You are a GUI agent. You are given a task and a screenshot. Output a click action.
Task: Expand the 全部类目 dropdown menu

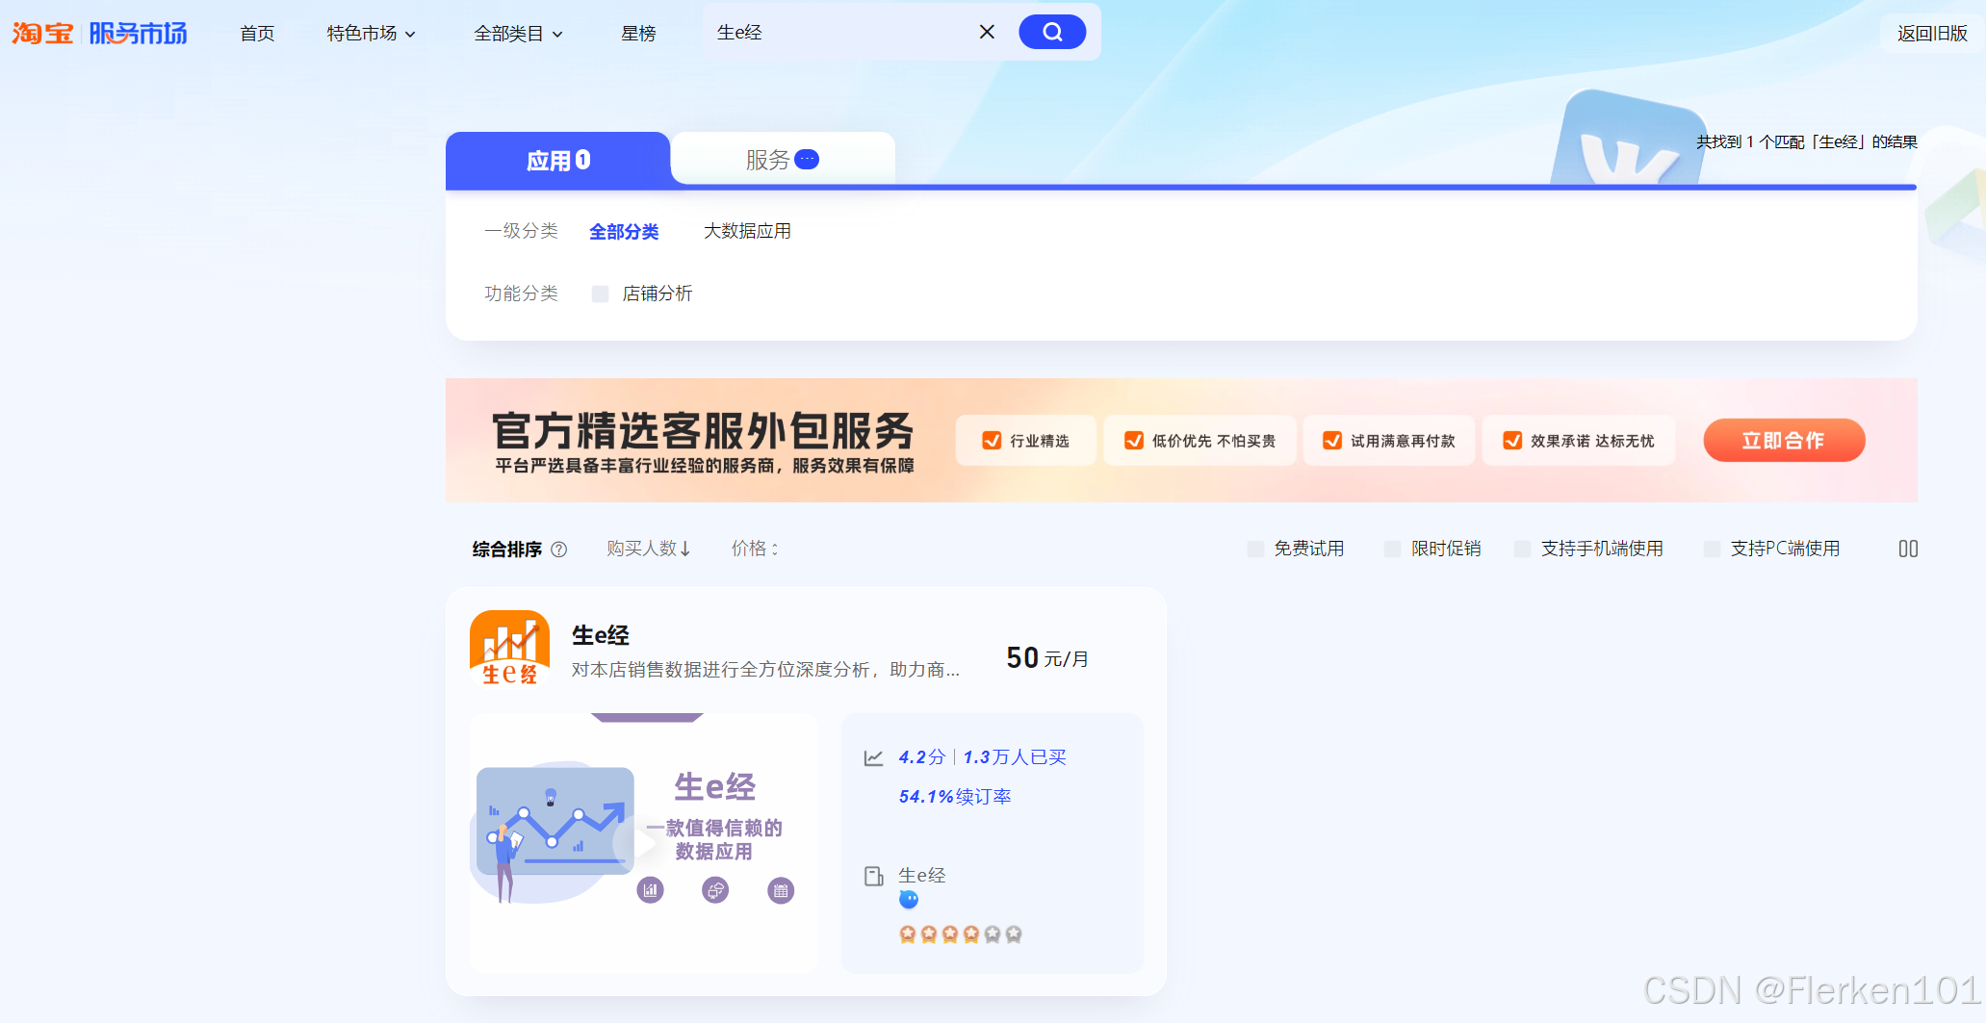click(x=518, y=34)
